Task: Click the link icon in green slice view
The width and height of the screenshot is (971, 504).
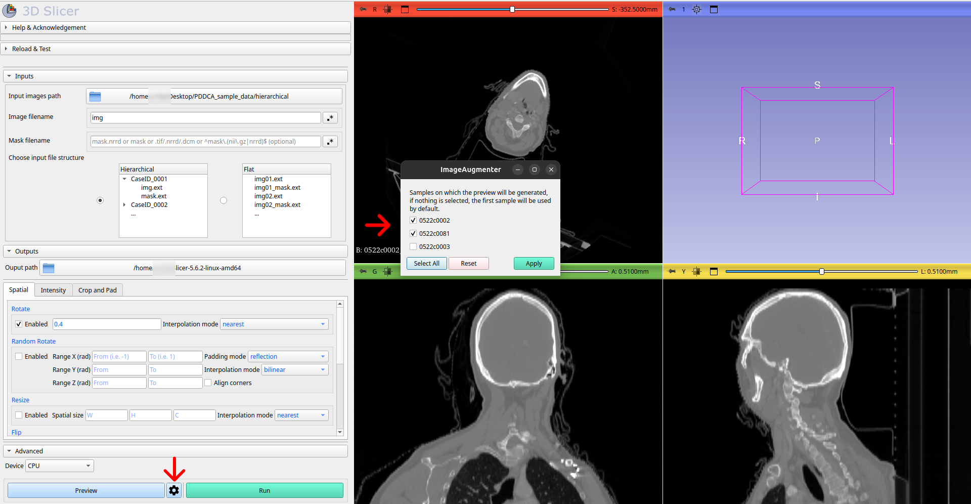Action: click(388, 271)
